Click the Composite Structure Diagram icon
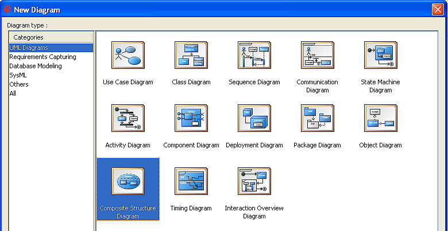Image resolution: width=448 pixels, height=231 pixels. point(128,181)
